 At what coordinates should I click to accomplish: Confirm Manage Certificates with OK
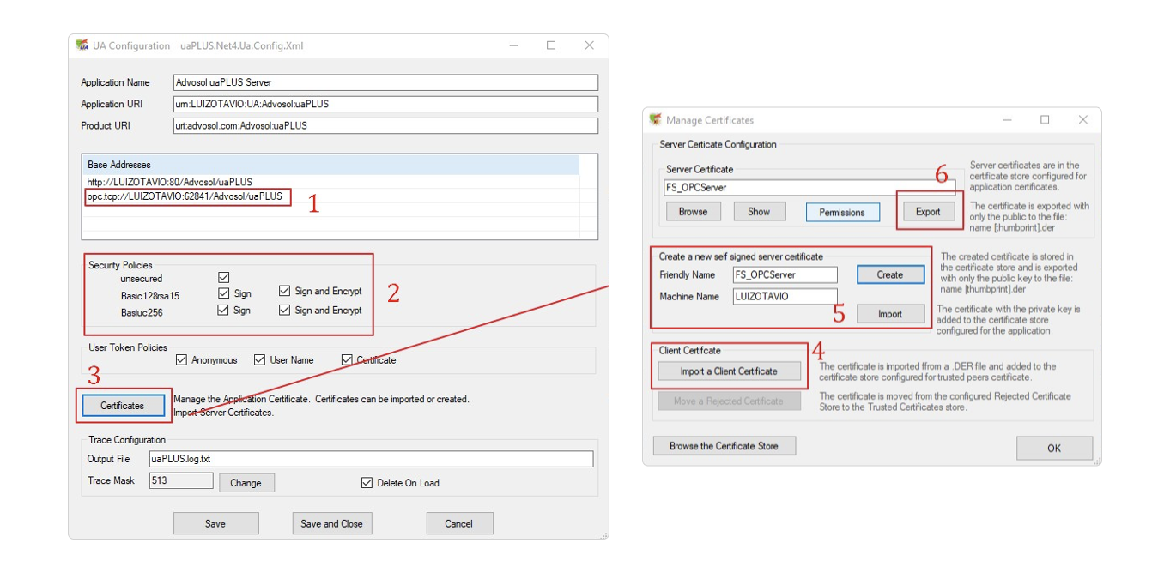[x=1054, y=448]
